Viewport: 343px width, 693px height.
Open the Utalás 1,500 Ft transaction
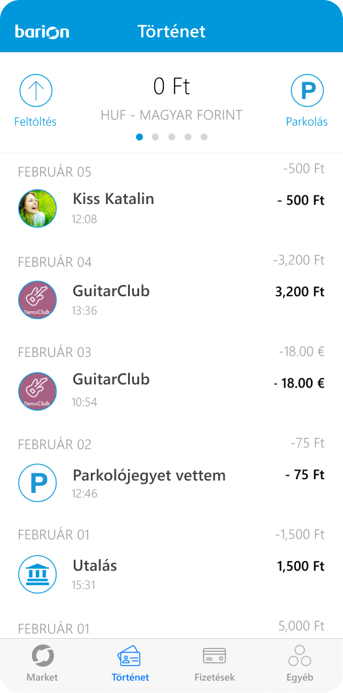[171, 575]
